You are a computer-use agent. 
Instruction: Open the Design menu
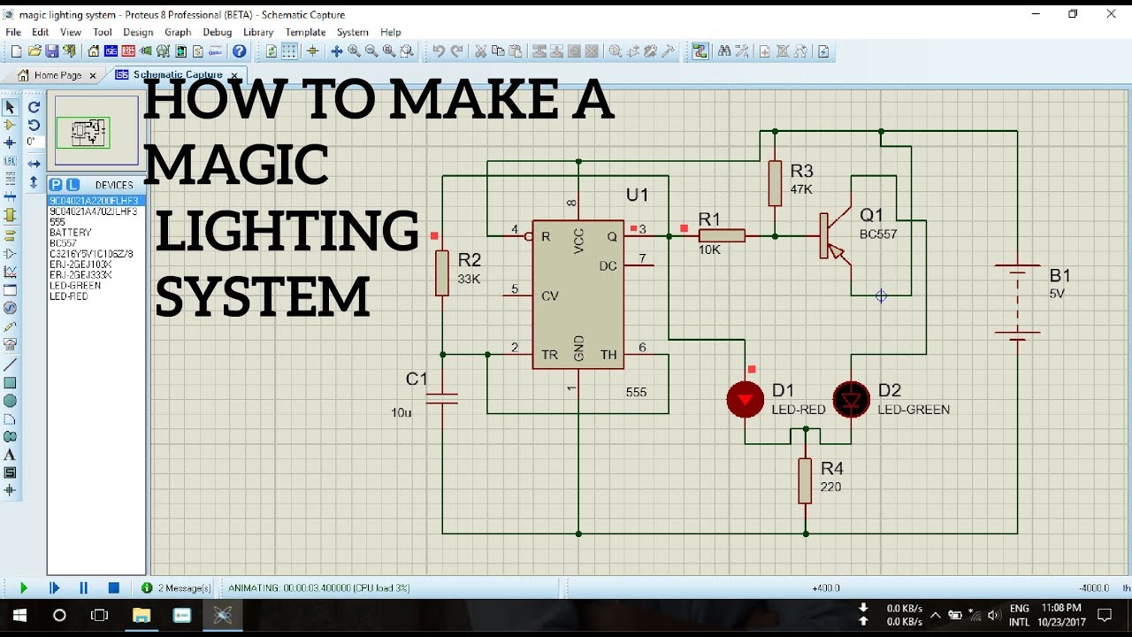point(138,32)
